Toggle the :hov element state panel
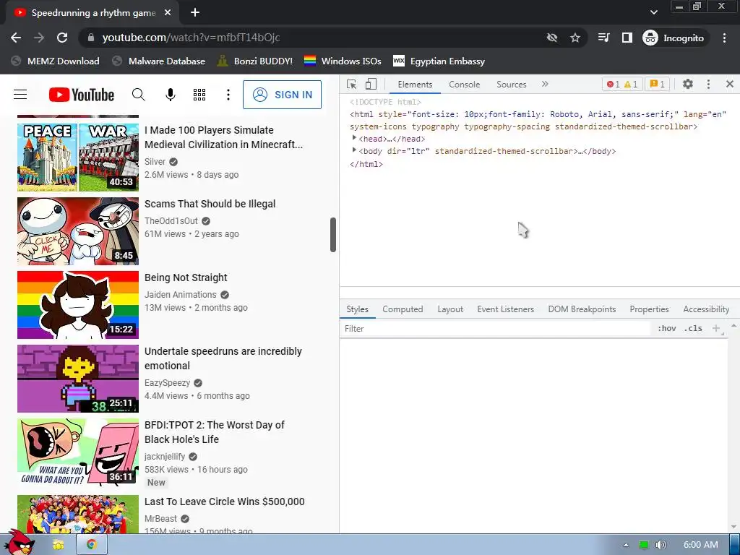The height and width of the screenshot is (555, 740). click(666, 329)
